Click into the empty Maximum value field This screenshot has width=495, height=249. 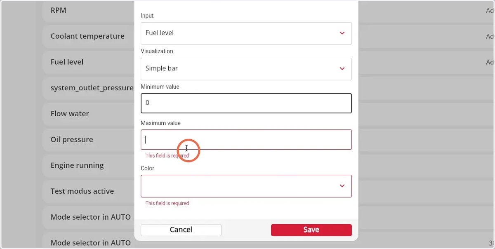(x=246, y=140)
